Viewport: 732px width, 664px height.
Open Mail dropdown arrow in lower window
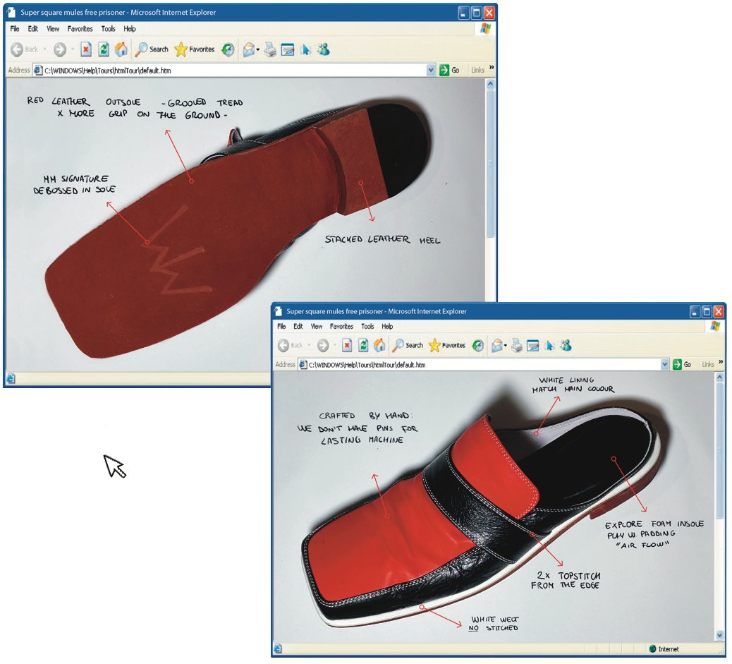(506, 346)
